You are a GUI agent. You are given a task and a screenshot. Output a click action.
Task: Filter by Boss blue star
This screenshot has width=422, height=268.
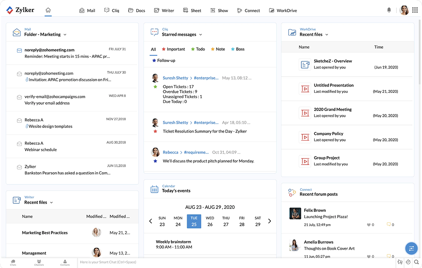tap(238, 49)
